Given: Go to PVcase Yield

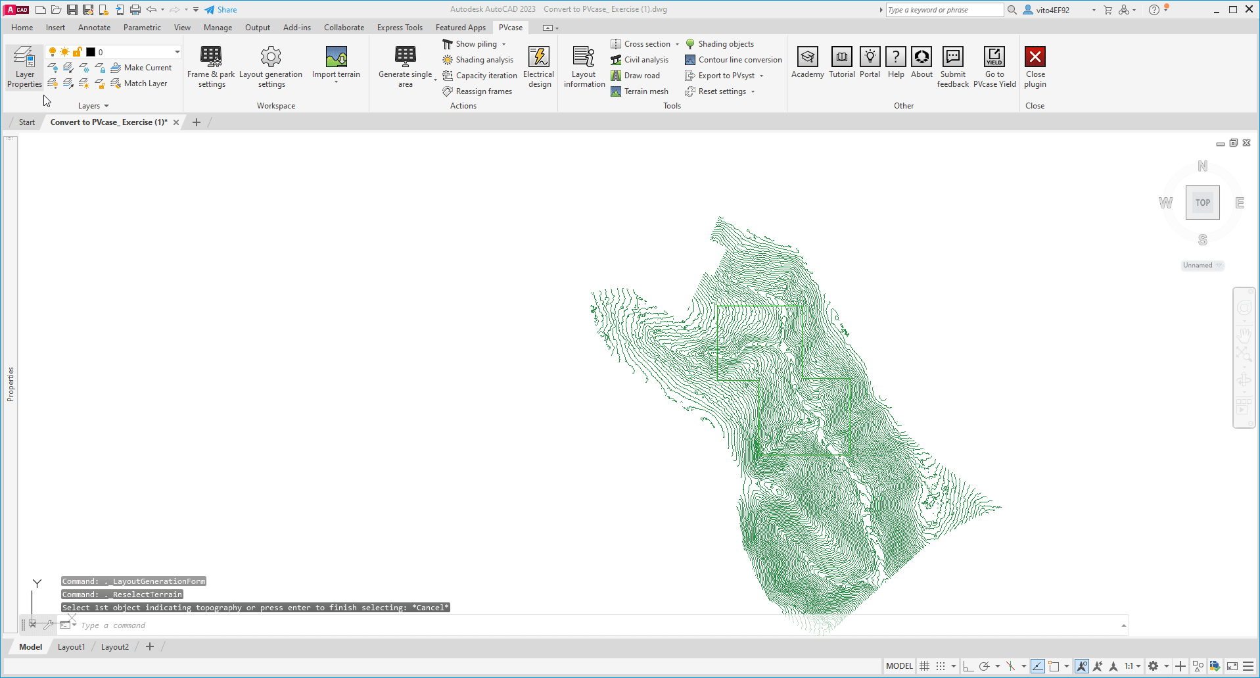Looking at the screenshot, I should click(x=994, y=67).
